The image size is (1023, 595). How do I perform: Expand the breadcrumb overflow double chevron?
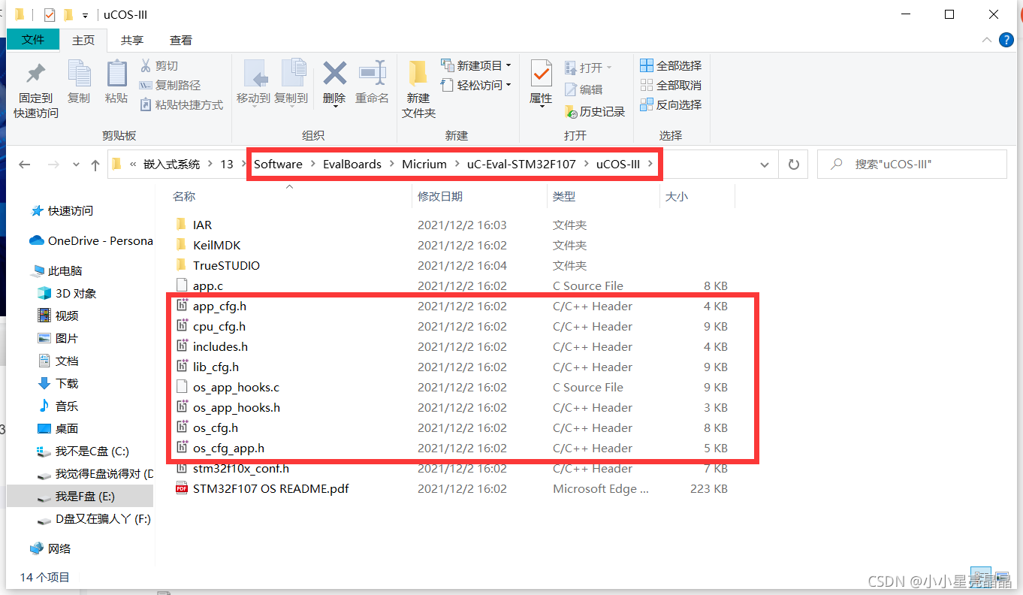click(133, 165)
